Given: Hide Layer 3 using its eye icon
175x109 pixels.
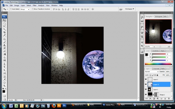Looking at the screenshot, I should pyautogui.click(x=146, y=84).
